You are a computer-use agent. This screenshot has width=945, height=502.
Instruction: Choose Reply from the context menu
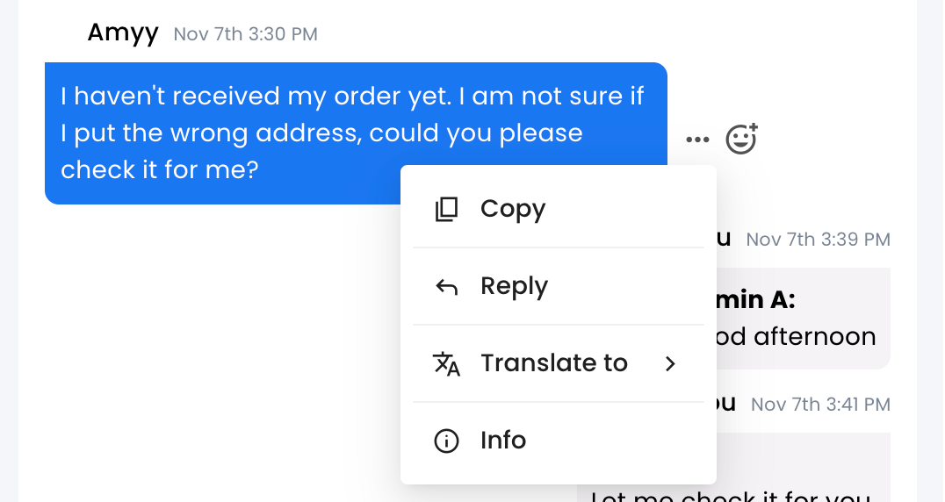coord(514,287)
